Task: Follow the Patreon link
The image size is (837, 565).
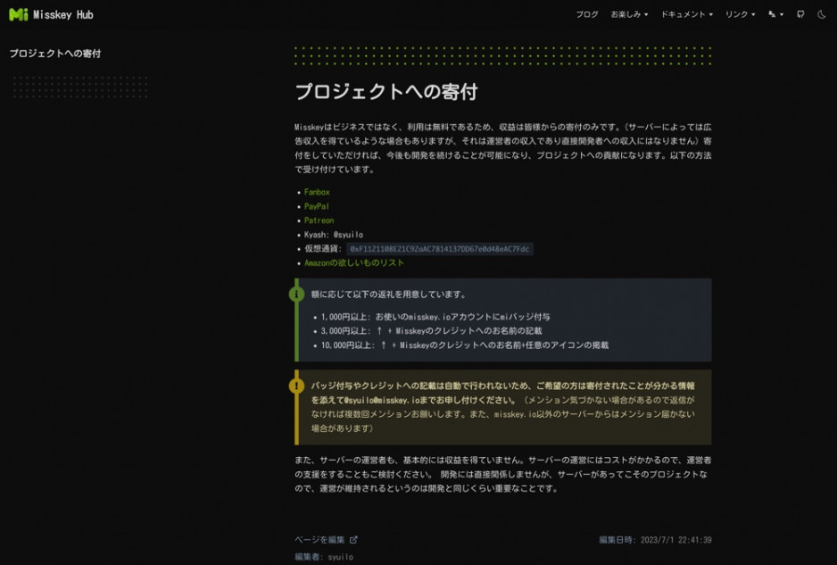Action: coord(319,220)
